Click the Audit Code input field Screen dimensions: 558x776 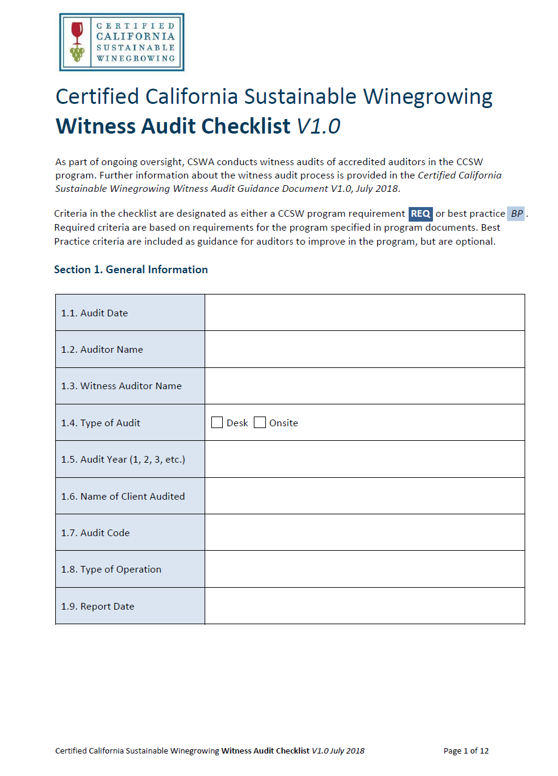(x=364, y=533)
